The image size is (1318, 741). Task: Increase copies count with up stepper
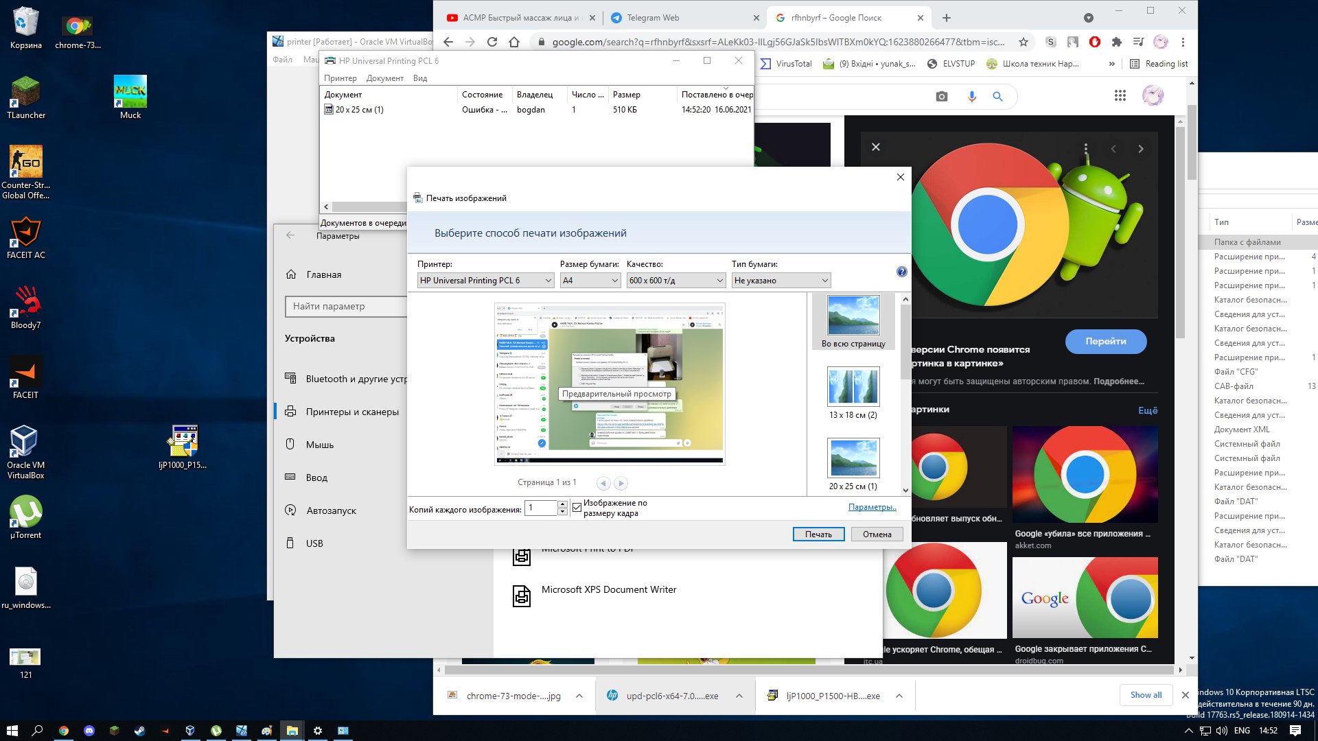tap(562, 504)
